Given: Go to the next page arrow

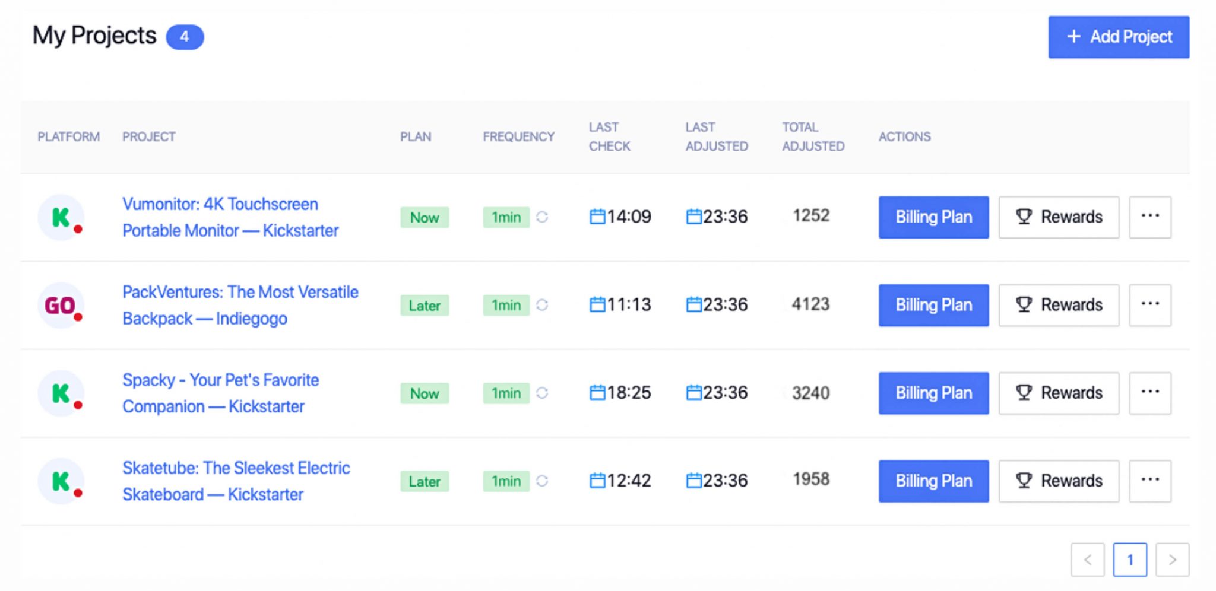Looking at the screenshot, I should click(1172, 559).
